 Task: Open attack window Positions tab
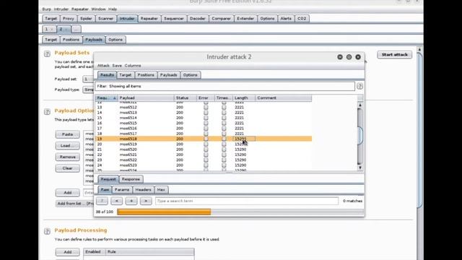click(x=146, y=75)
